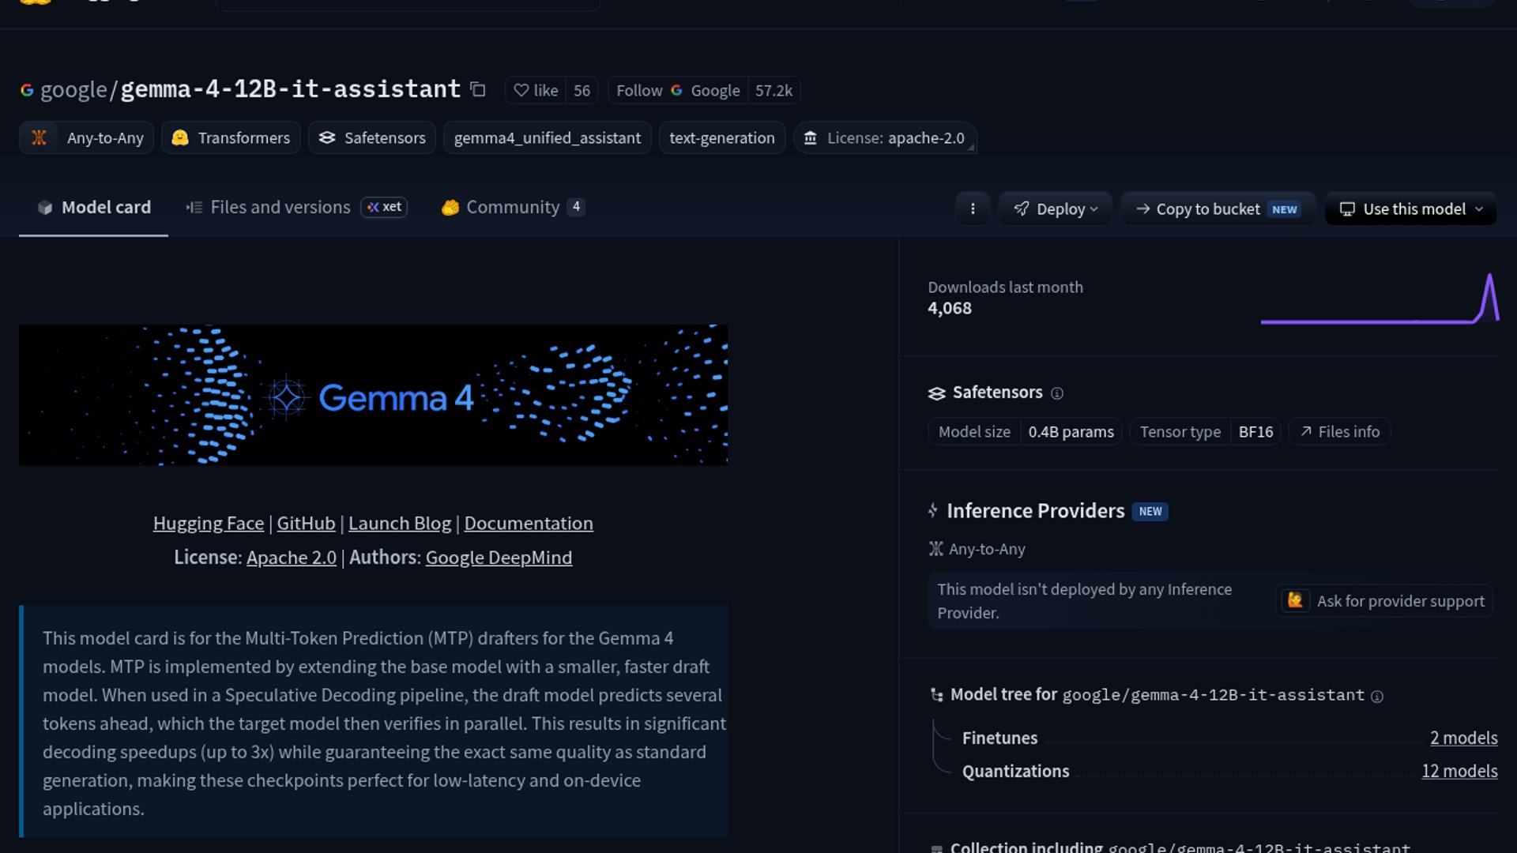Click the Model card cube icon
1517x853 pixels.
tap(45, 208)
